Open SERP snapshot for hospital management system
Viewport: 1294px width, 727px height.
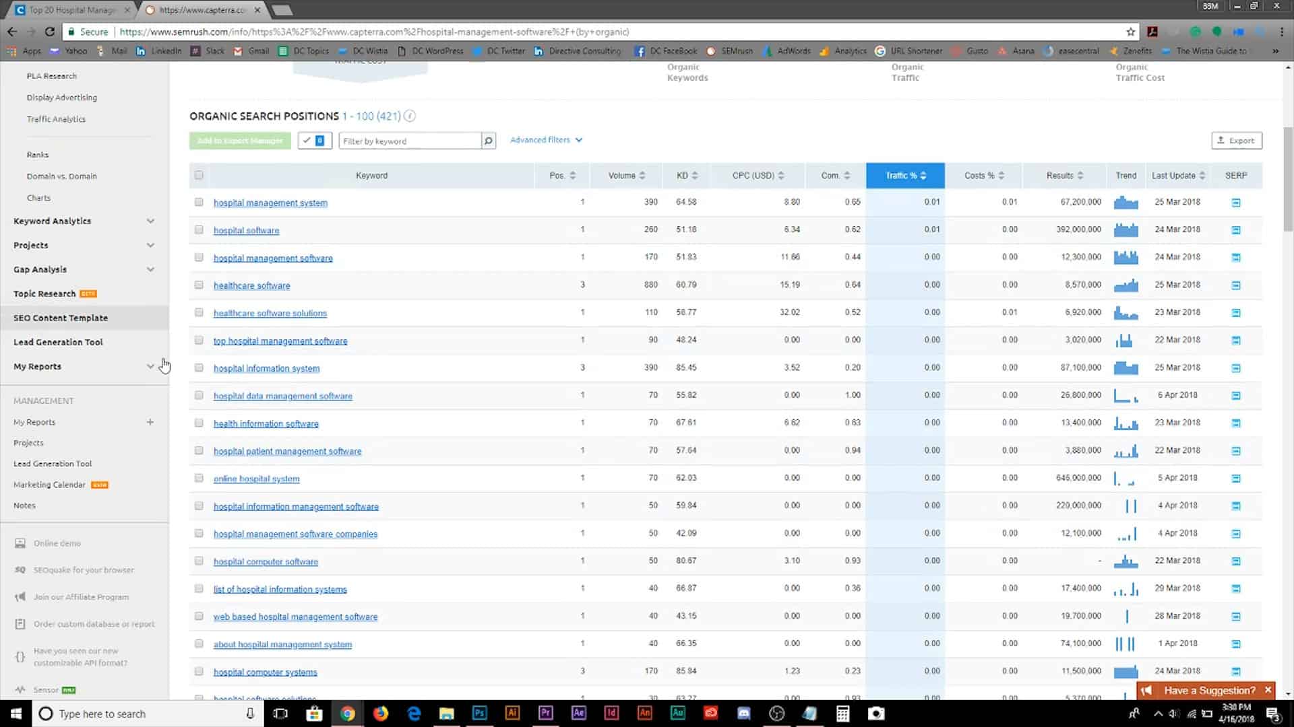click(1235, 203)
